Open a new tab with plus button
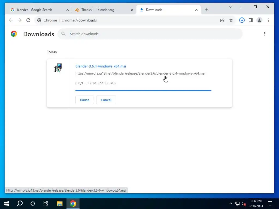 pyautogui.click(x=207, y=10)
